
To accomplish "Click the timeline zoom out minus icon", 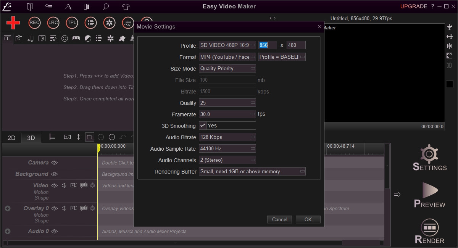I will click(101, 137).
